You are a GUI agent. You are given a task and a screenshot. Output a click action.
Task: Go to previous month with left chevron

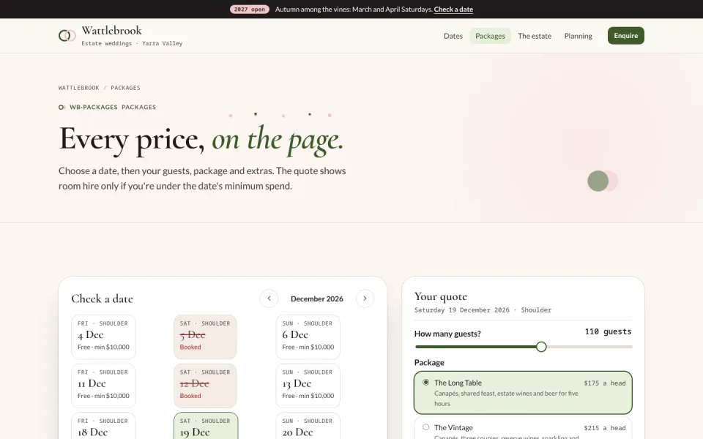pos(269,299)
